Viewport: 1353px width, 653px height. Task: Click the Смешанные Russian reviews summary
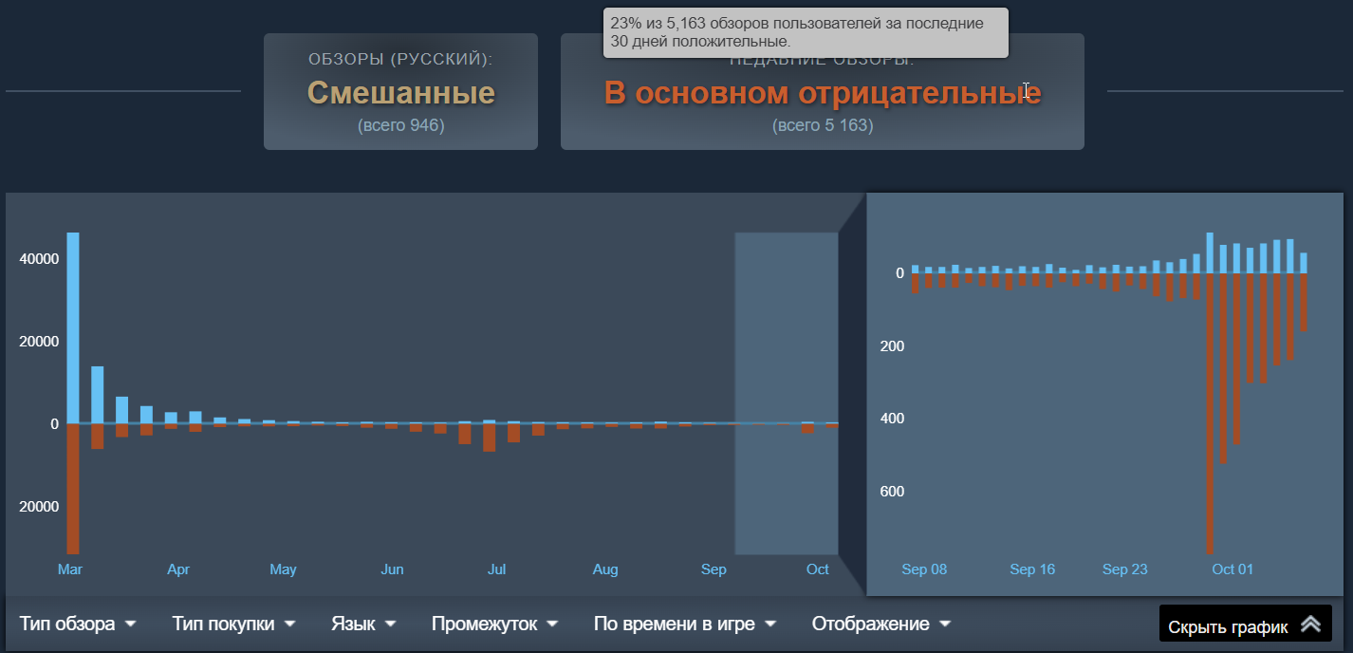pos(400,93)
